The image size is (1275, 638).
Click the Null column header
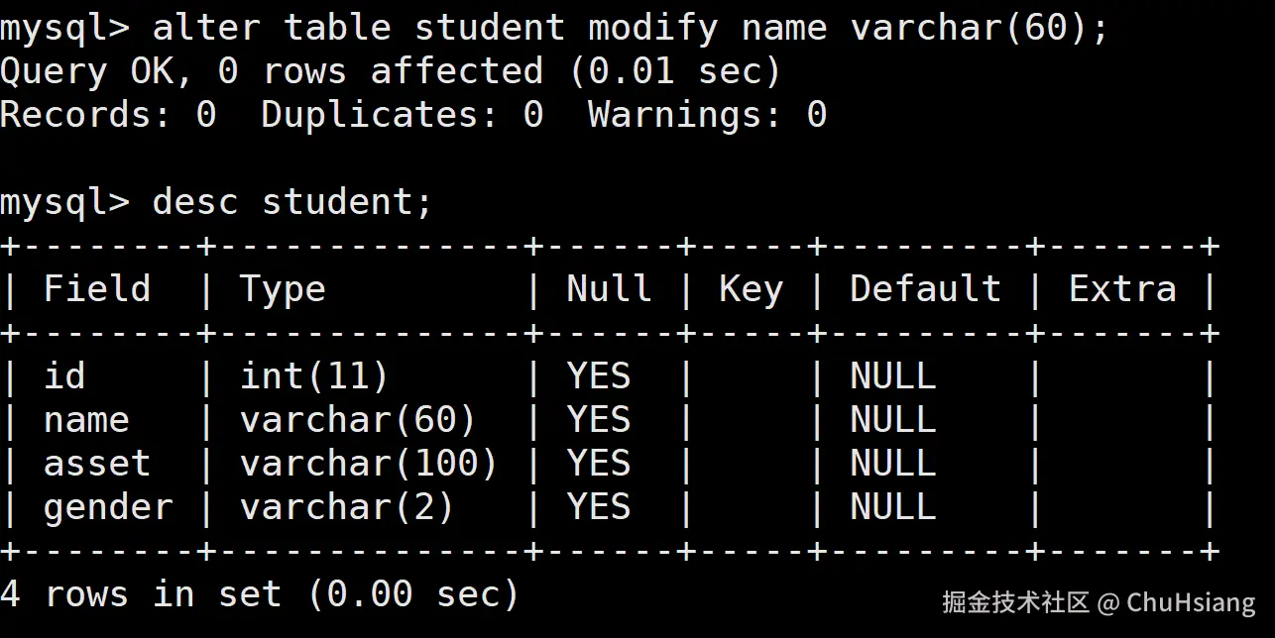point(609,289)
